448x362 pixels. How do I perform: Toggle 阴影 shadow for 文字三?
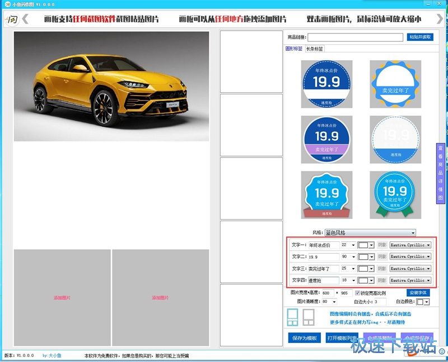pyautogui.click(x=382, y=269)
